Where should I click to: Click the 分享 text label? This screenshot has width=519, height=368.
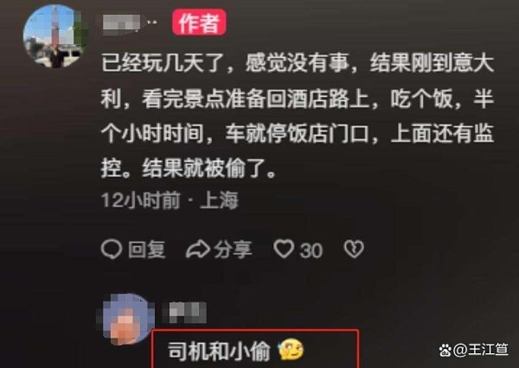233,250
